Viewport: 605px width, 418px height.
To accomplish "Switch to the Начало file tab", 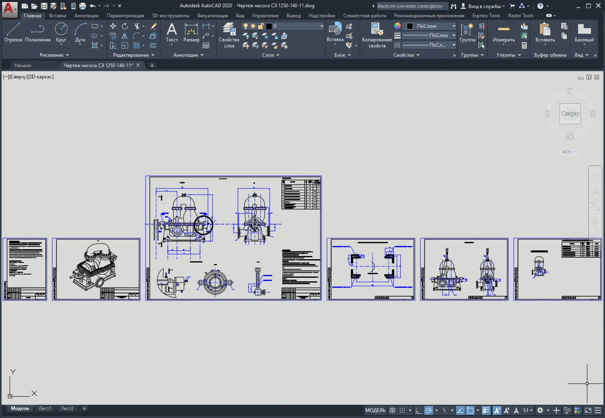I will click(x=23, y=65).
